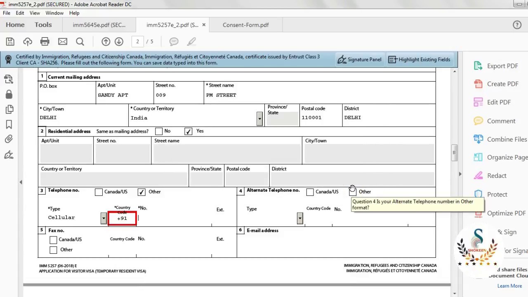Screen dimensions: 528x297
Task: Switch to Consent-Form.pdf tab
Action: [246, 25]
